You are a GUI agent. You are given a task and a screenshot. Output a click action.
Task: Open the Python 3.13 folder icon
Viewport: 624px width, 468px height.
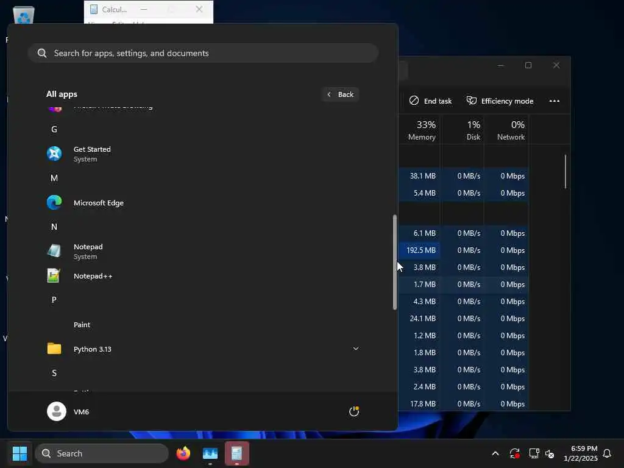click(x=54, y=349)
